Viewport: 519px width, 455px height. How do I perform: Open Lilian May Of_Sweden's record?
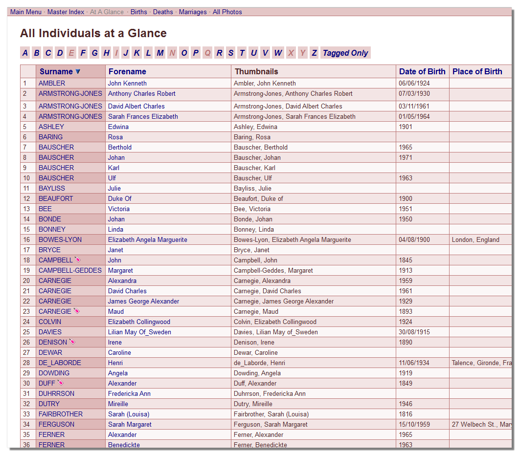pyautogui.click(x=139, y=332)
